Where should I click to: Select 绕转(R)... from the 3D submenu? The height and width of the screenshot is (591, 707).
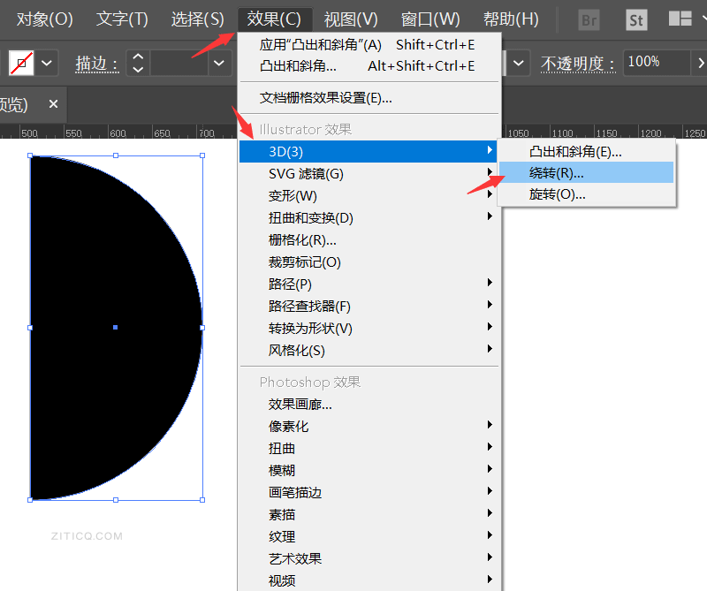(x=557, y=173)
